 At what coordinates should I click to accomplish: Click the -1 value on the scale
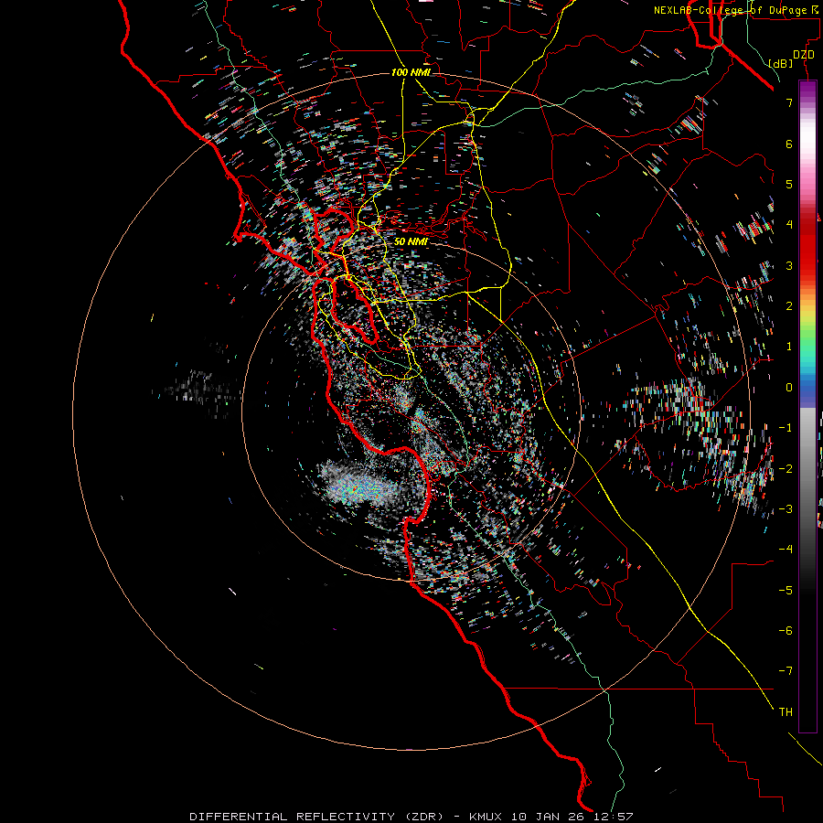coord(786,428)
